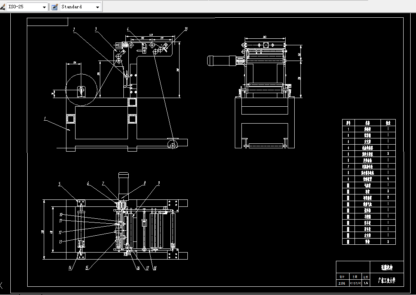Click the motor body in the front view

tap(222, 61)
